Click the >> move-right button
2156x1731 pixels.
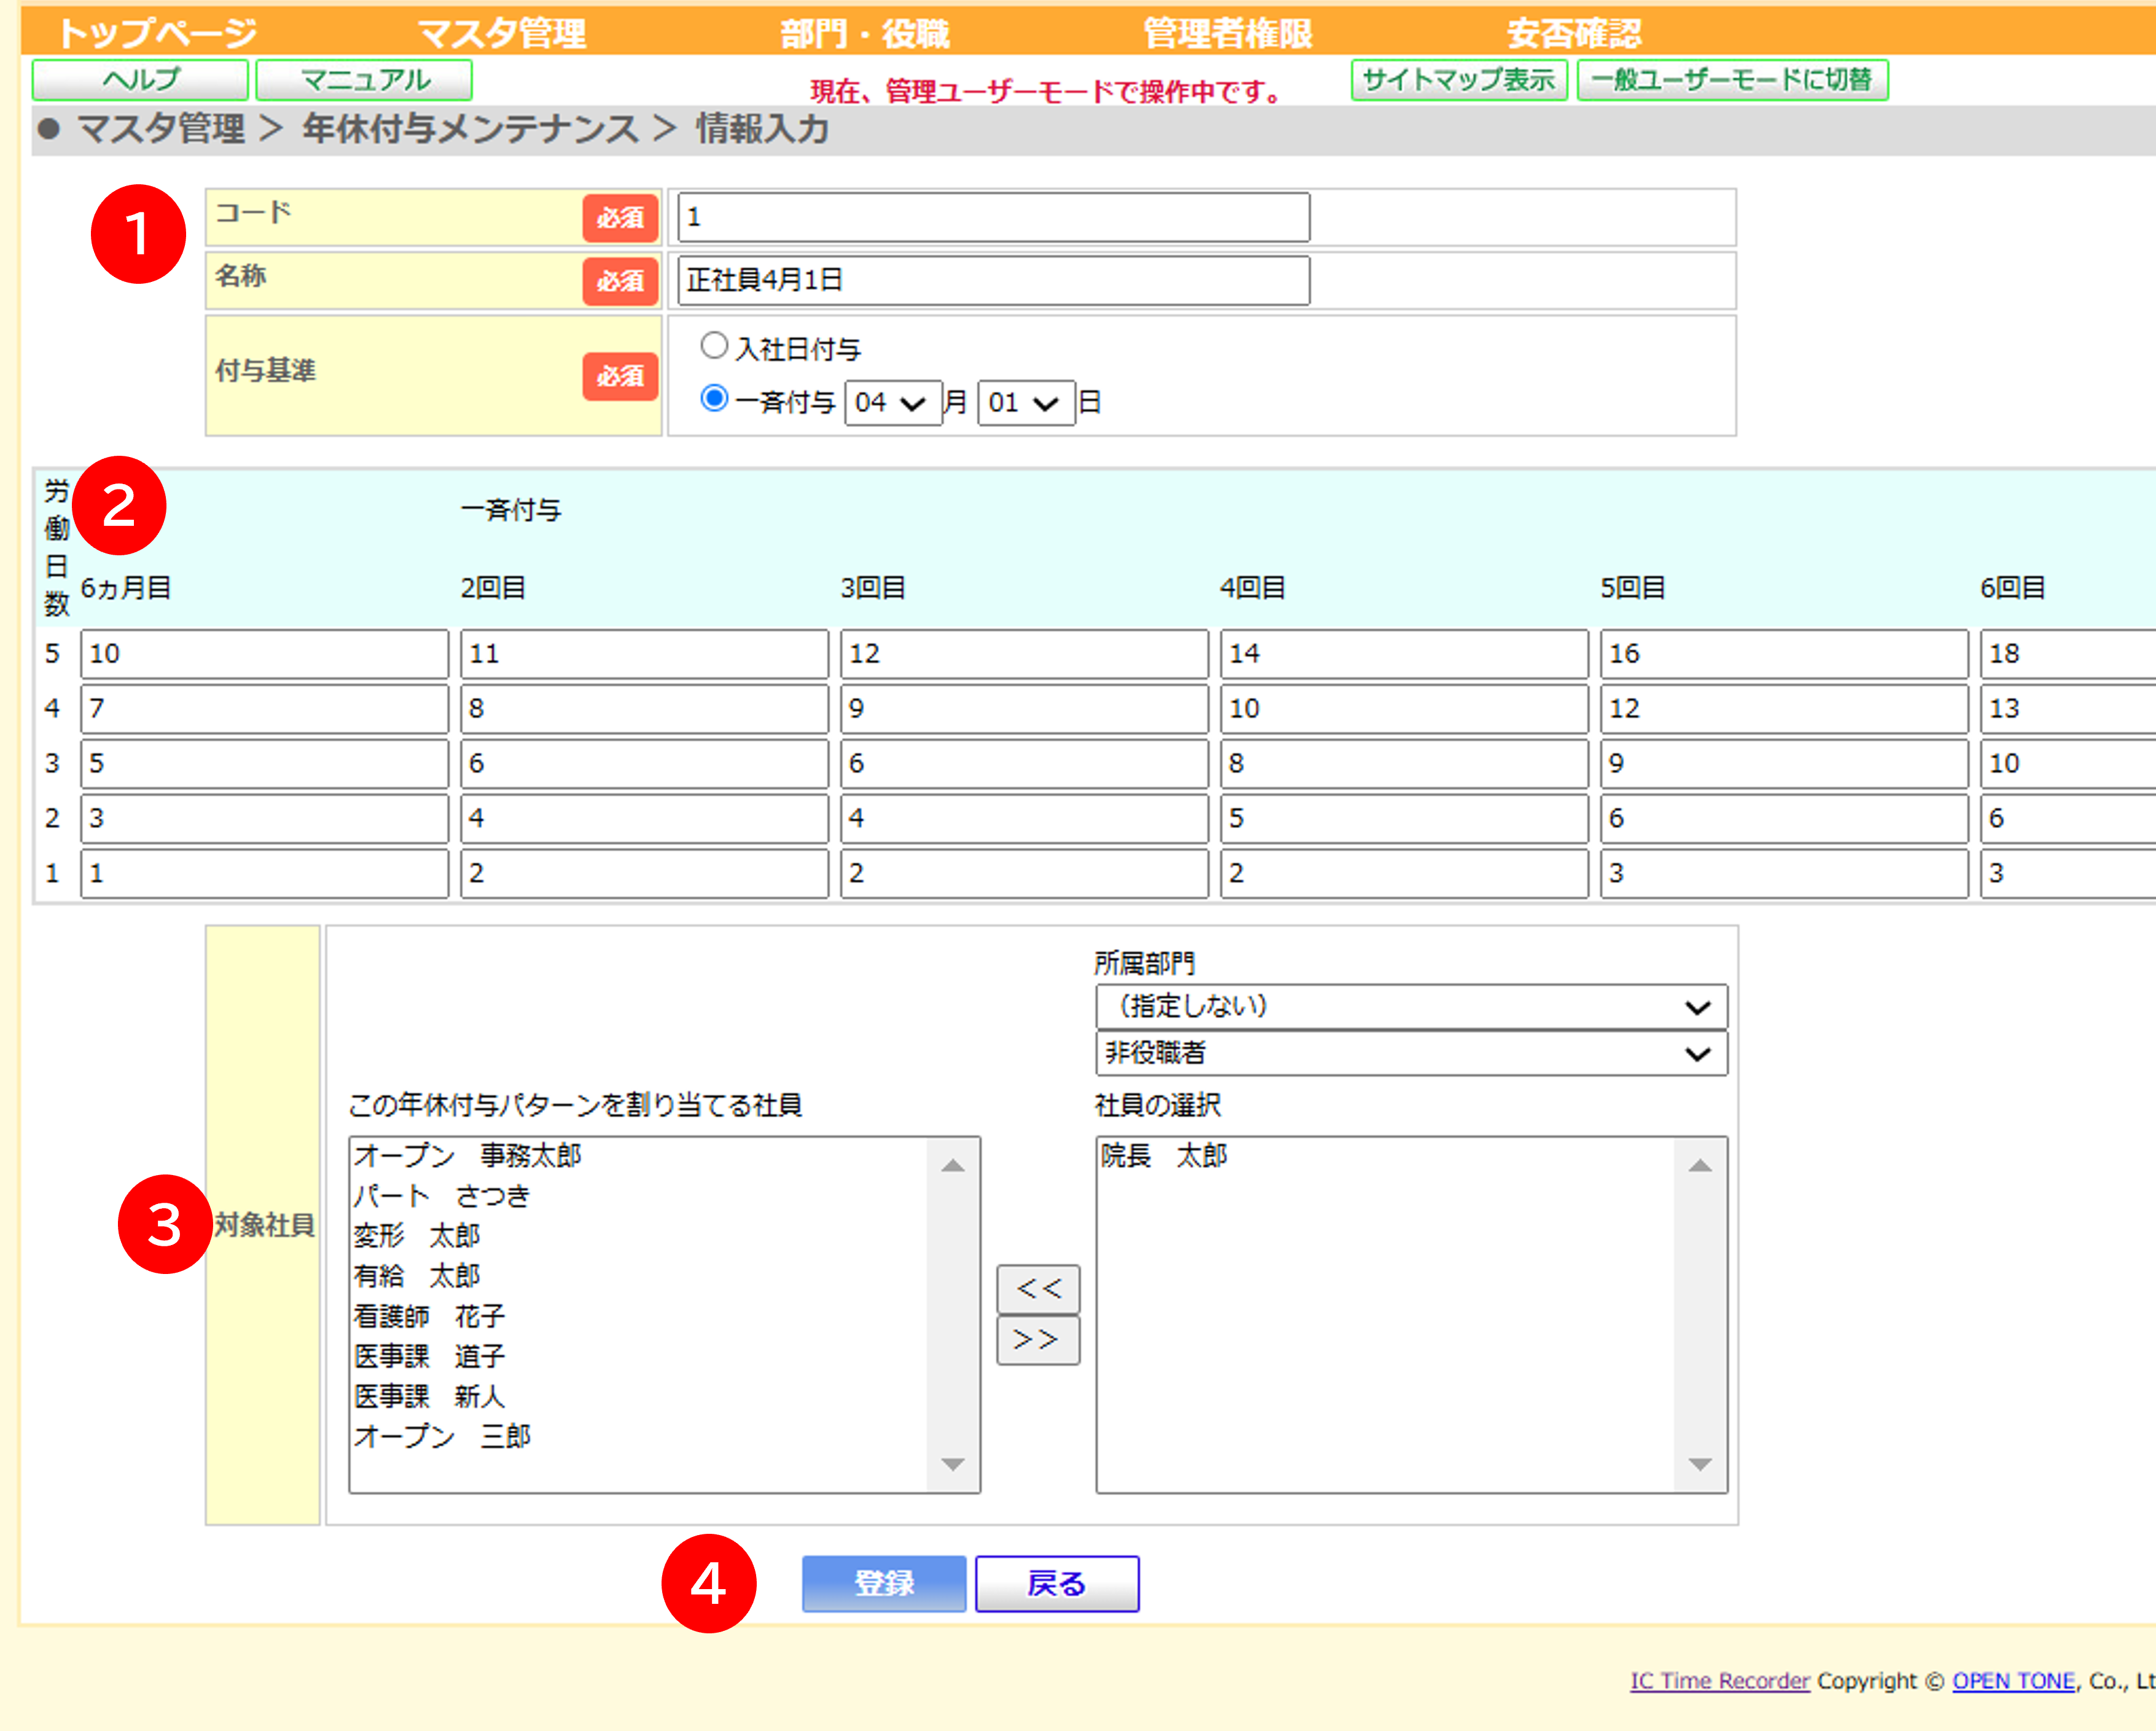pyautogui.click(x=1038, y=1340)
